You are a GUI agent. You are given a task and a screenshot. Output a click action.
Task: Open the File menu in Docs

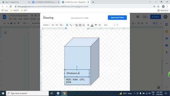[x=10, y=19]
